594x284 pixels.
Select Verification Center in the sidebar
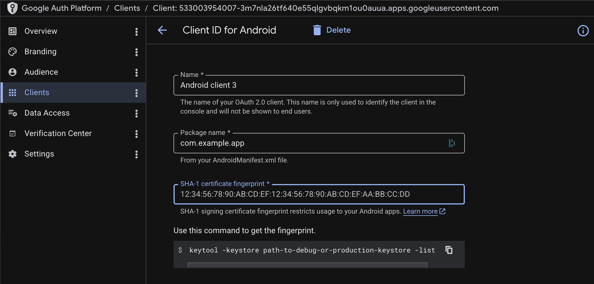click(73, 133)
